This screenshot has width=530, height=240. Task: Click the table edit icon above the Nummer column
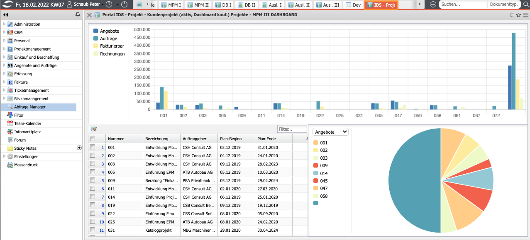point(94,129)
